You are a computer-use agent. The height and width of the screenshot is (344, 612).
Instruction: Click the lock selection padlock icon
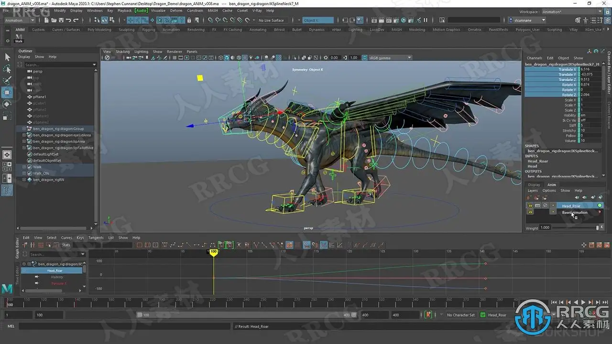189,20
